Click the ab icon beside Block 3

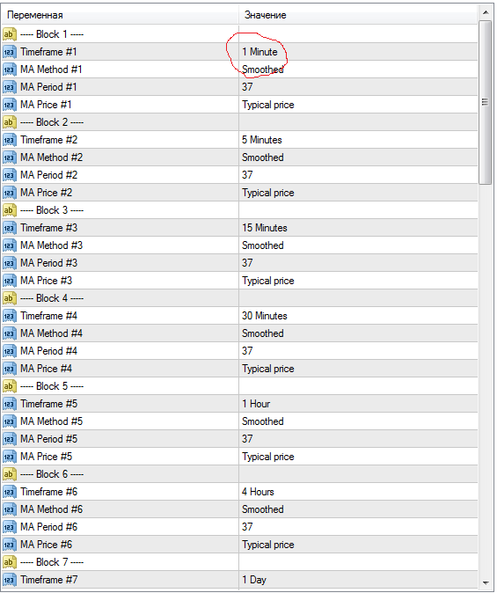(10, 210)
